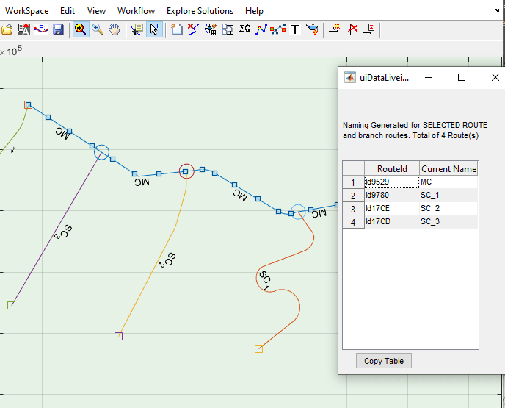Open the View menu

[96, 11]
